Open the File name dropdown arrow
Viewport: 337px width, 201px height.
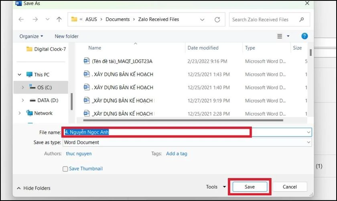coord(309,132)
